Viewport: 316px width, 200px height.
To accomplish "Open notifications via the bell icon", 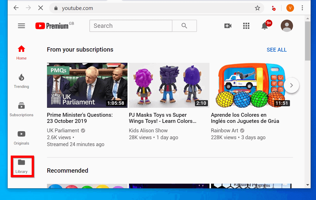I will click(265, 26).
